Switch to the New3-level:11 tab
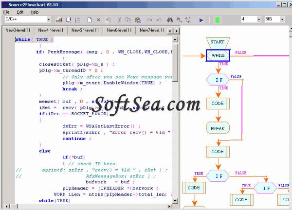Viewport: 292px width, 210px height. pos(18,30)
